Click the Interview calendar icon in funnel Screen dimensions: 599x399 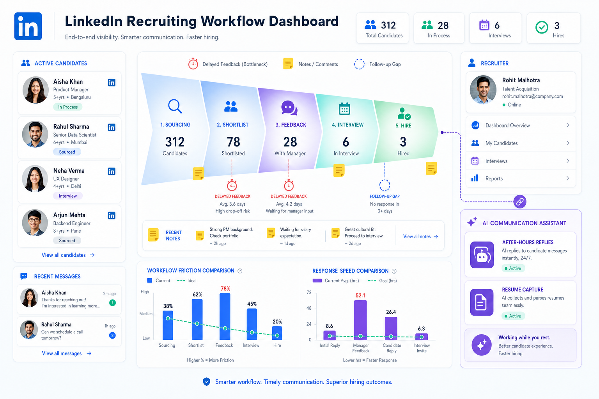pos(344,109)
